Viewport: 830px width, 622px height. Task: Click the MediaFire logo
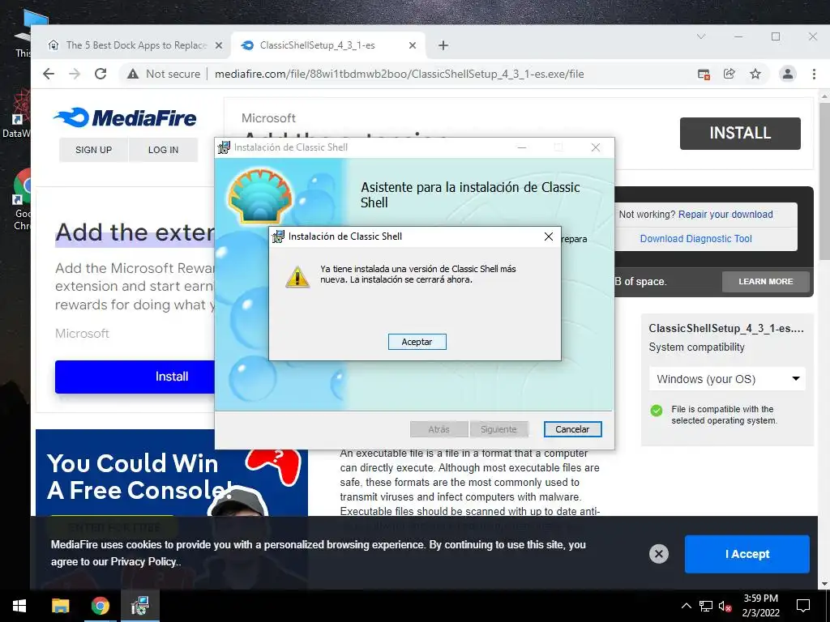126,117
